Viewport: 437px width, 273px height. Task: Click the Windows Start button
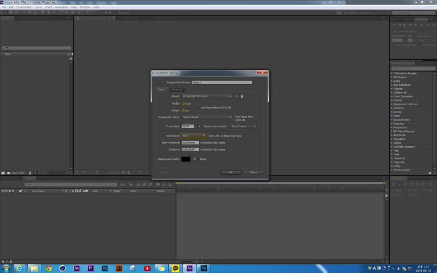6,268
